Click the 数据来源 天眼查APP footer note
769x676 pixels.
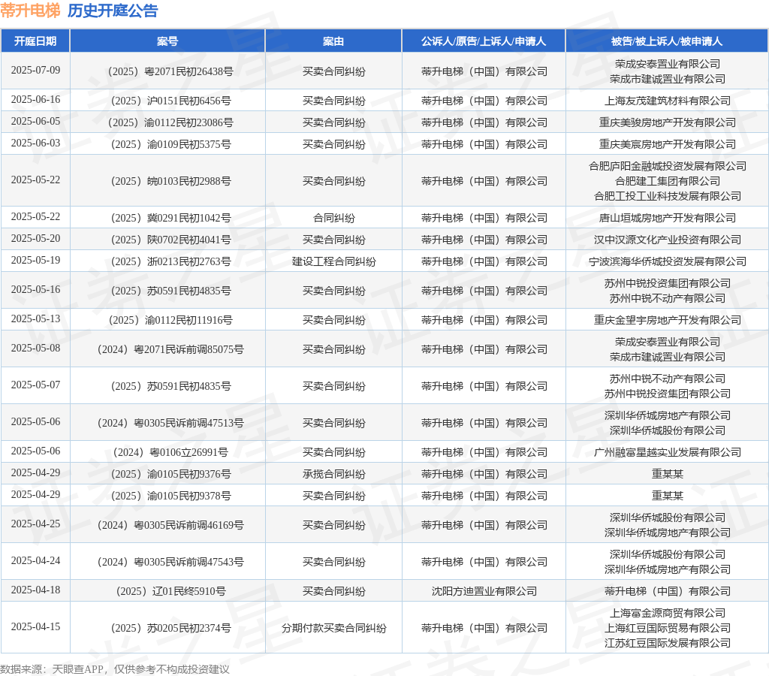coord(115,669)
